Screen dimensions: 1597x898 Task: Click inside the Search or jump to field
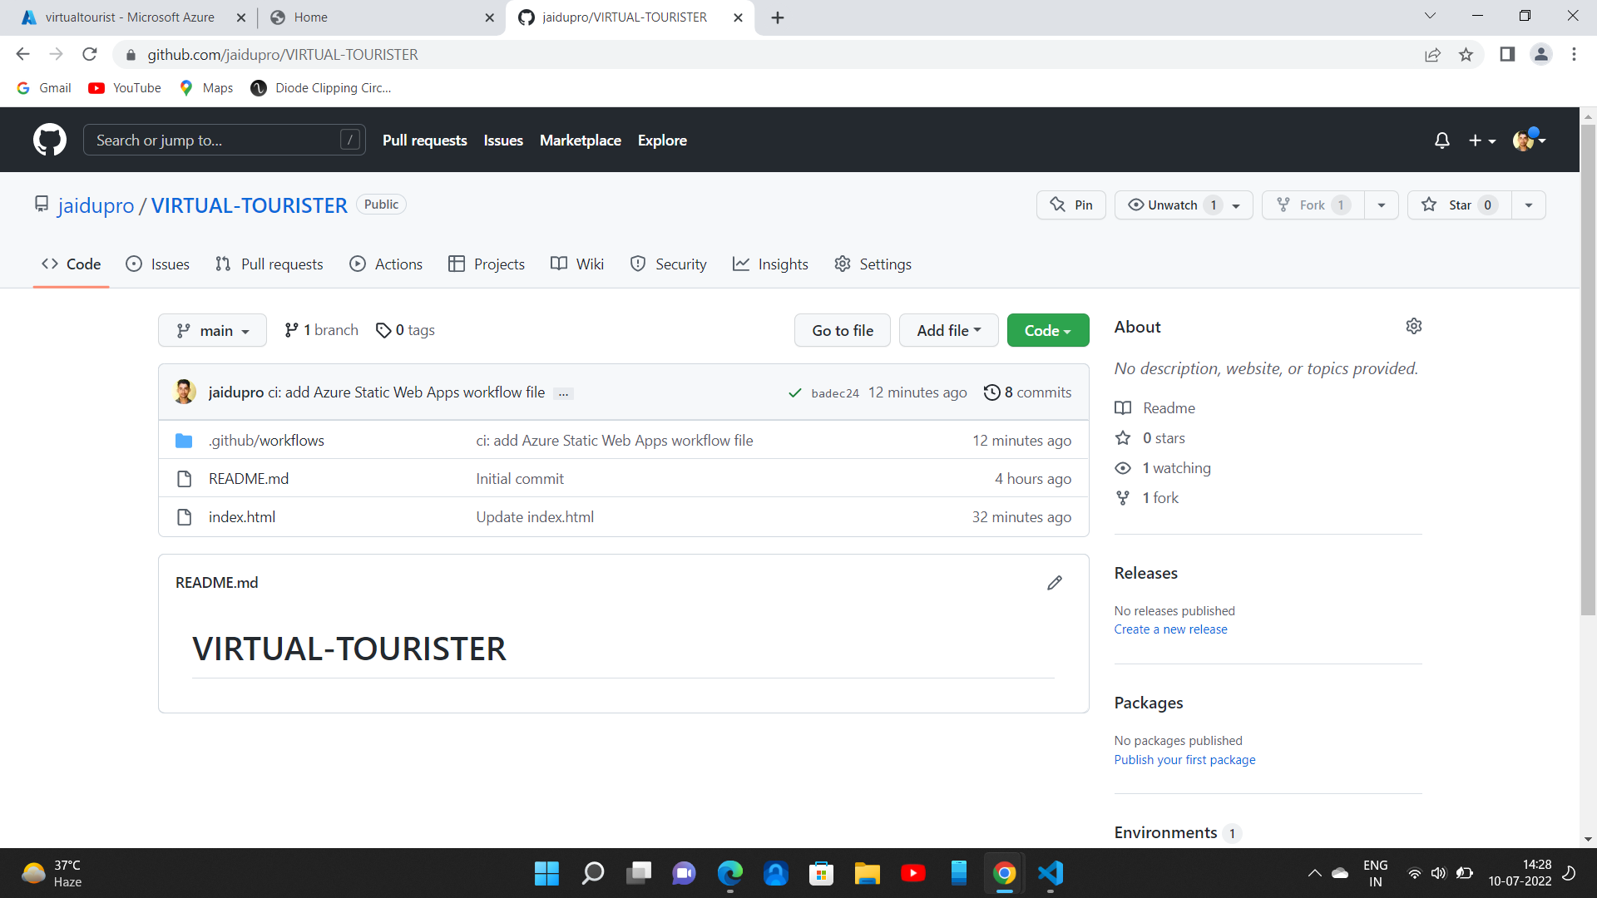pos(223,140)
